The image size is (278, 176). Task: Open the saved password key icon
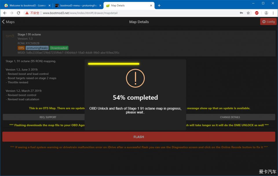coord(241,13)
